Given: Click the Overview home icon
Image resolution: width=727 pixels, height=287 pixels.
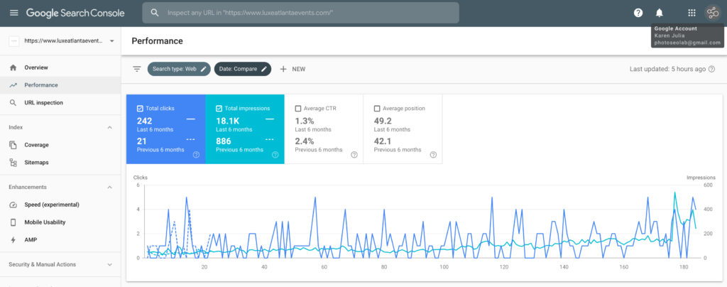Looking at the screenshot, I should 13,67.
